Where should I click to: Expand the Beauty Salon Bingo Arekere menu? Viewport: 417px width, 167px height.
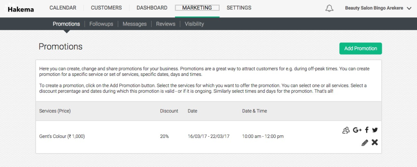[x=378, y=8]
